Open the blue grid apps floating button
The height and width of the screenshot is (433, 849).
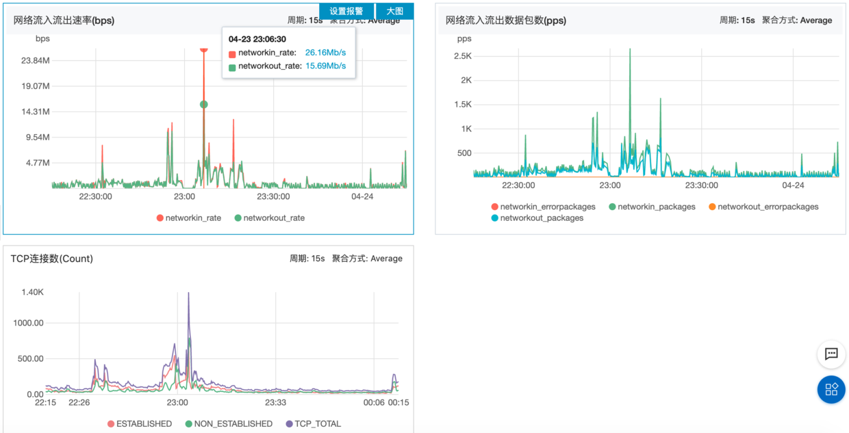(x=831, y=389)
